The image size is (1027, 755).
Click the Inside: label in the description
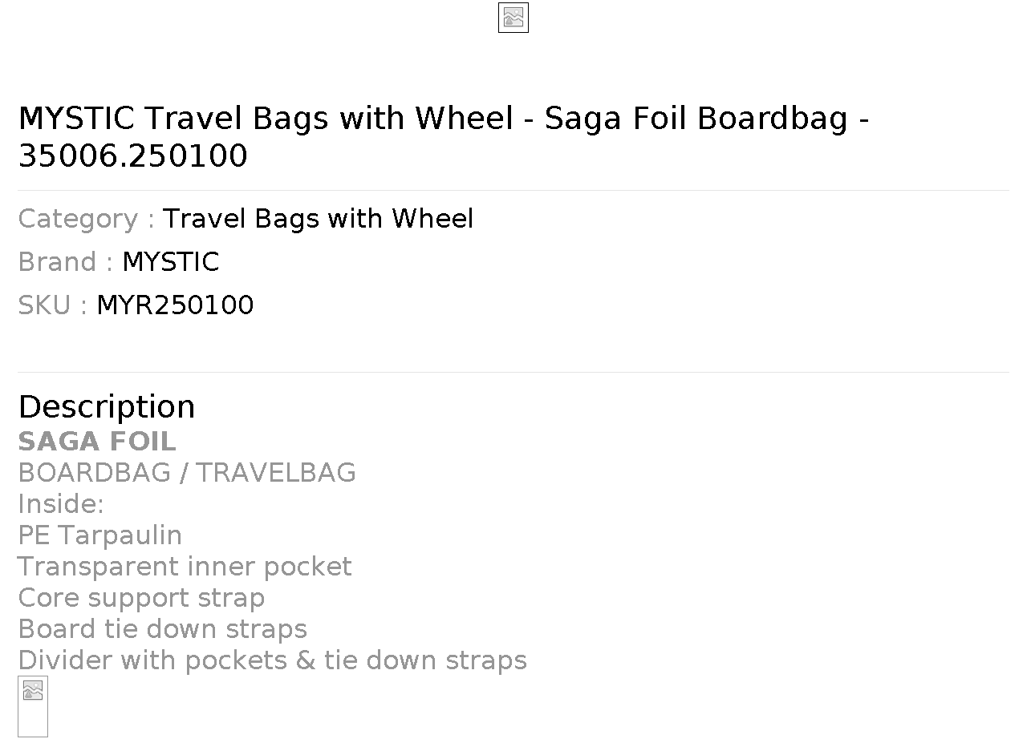click(61, 504)
